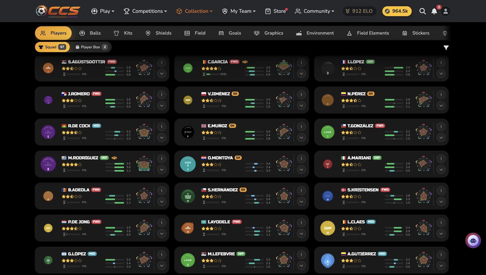The image size is (486, 275).
Task: Click the CCS logo
Action: click(58, 11)
